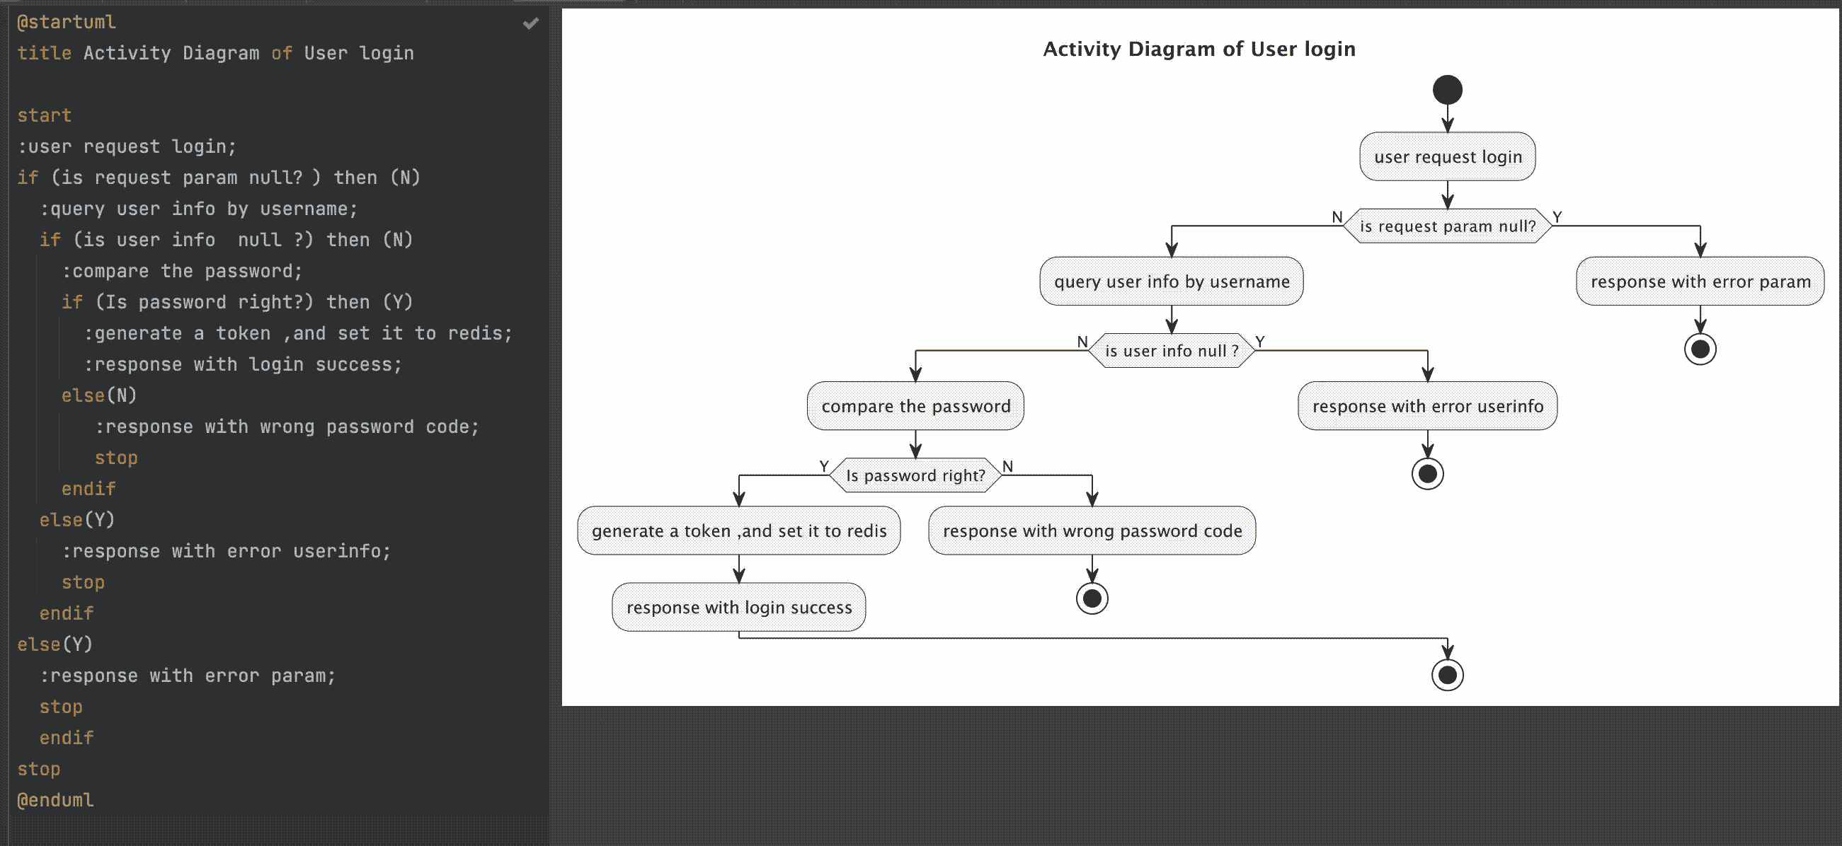
Task: Click the diagram title 'Activity Diagram of User login'
Action: point(1199,50)
